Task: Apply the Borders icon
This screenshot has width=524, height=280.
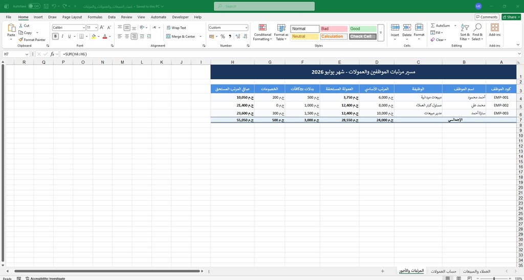Action: pyautogui.click(x=81, y=36)
